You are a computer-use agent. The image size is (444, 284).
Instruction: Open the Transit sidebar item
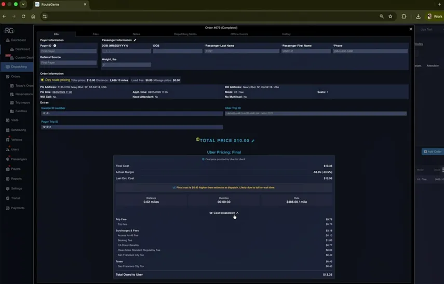14,198
